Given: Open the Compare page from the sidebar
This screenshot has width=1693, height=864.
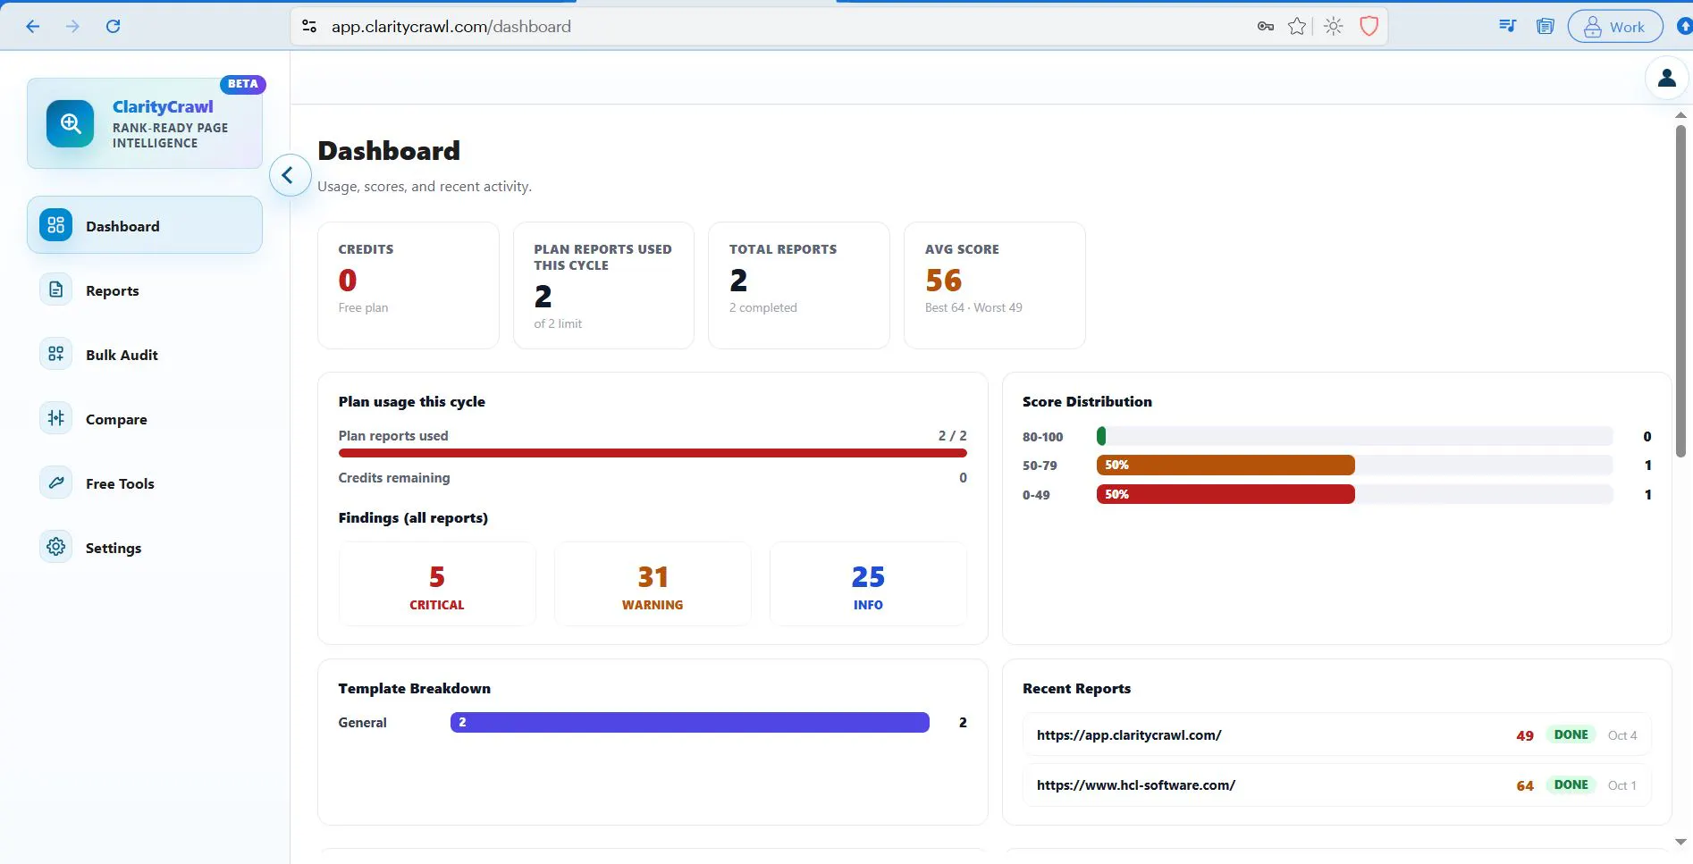Looking at the screenshot, I should pos(145,419).
